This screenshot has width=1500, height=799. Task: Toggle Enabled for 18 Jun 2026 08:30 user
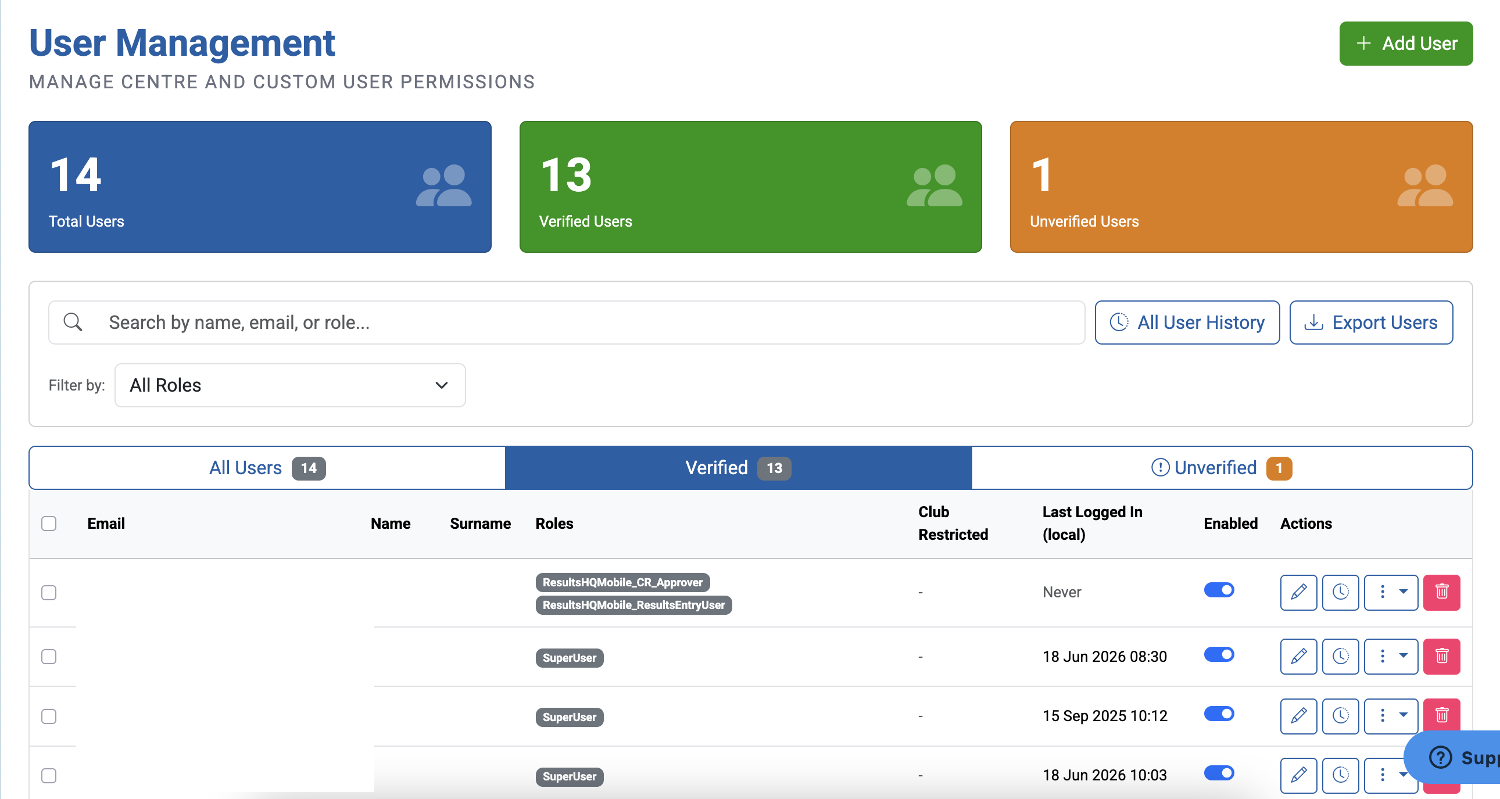pyautogui.click(x=1219, y=654)
